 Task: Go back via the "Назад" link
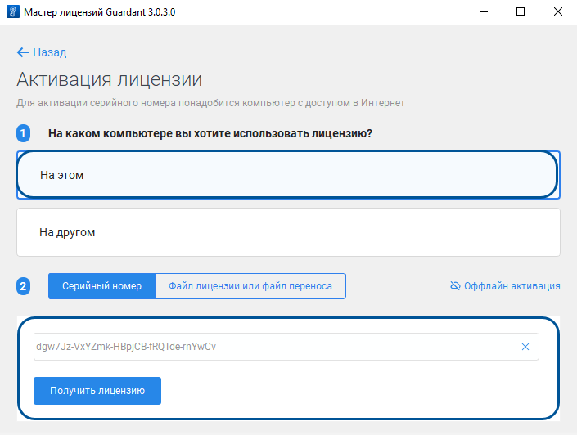[x=49, y=52]
